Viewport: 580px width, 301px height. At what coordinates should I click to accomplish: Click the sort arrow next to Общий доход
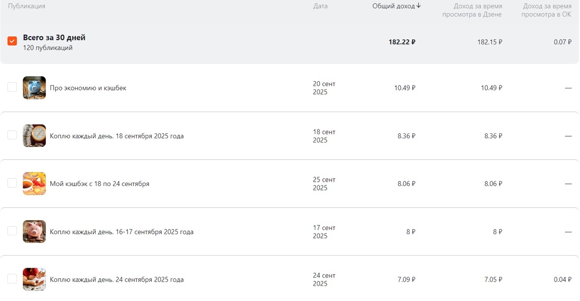point(419,6)
